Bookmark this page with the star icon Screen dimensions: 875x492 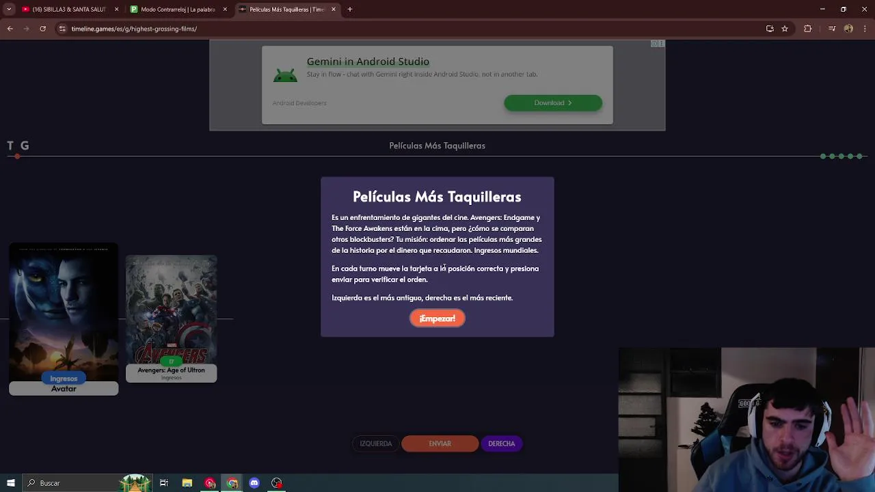(x=785, y=29)
